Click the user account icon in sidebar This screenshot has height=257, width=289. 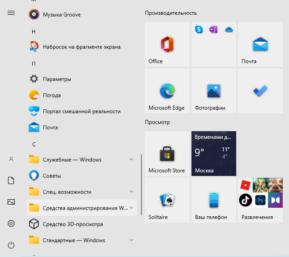pyautogui.click(x=11, y=159)
